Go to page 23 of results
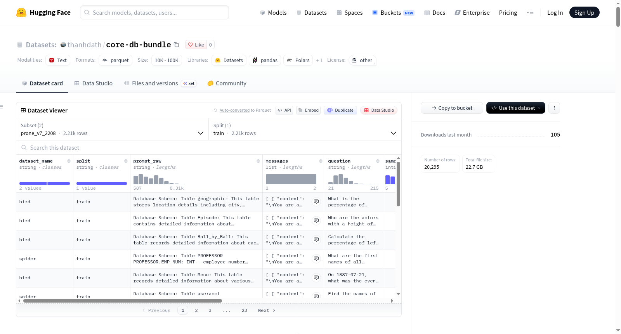Screen dimensions: 621x334 pyautogui.click(x=244, y=310)
